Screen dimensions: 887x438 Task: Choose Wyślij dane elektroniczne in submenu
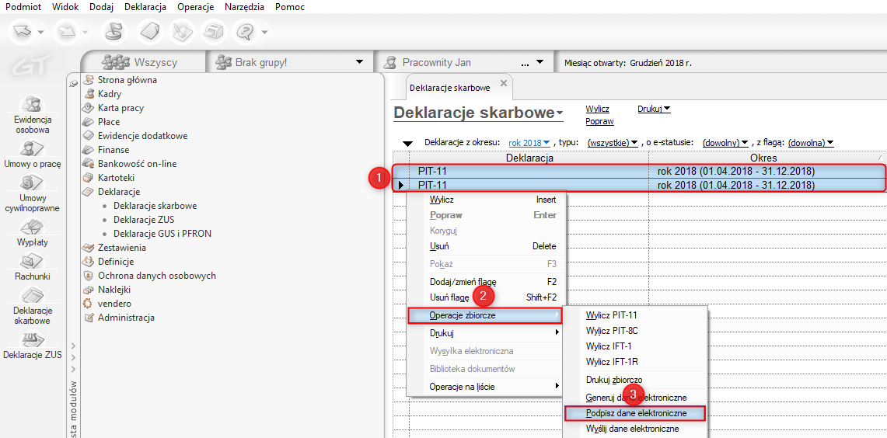point(635,429)
